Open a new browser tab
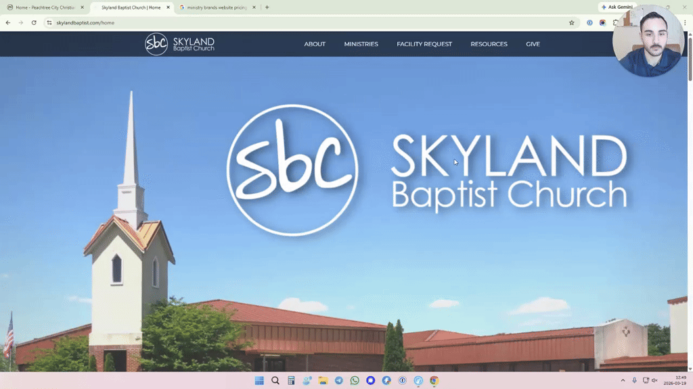 pos(267,7)
